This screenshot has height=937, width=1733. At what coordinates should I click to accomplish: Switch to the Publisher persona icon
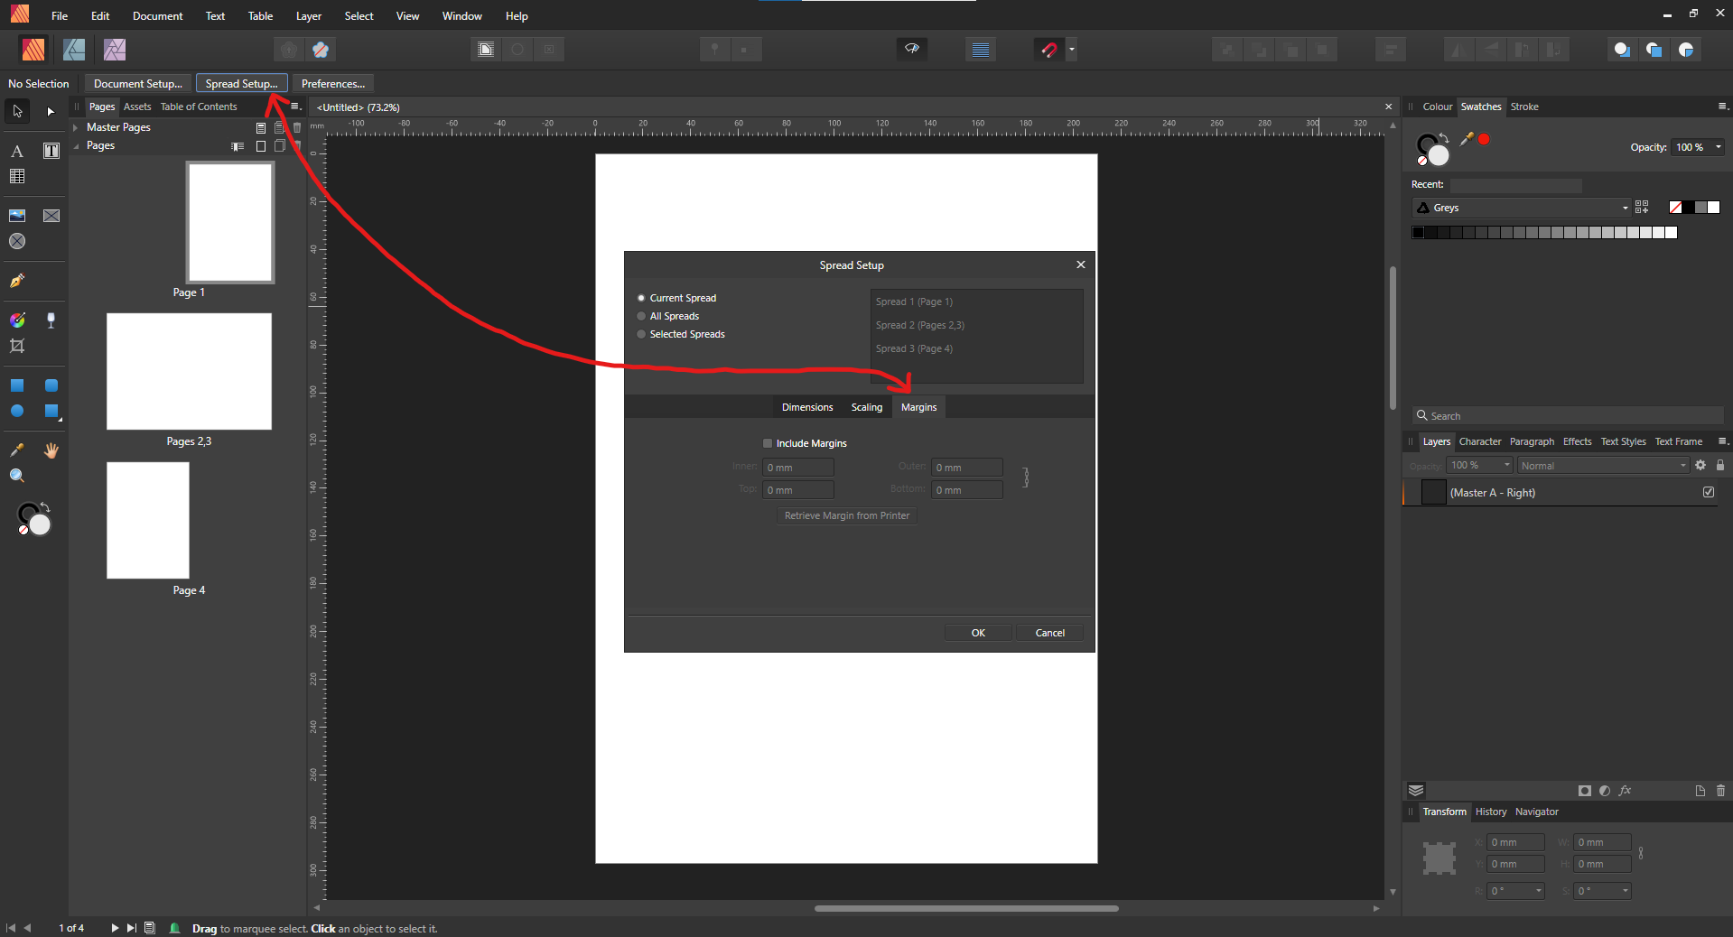33,50
